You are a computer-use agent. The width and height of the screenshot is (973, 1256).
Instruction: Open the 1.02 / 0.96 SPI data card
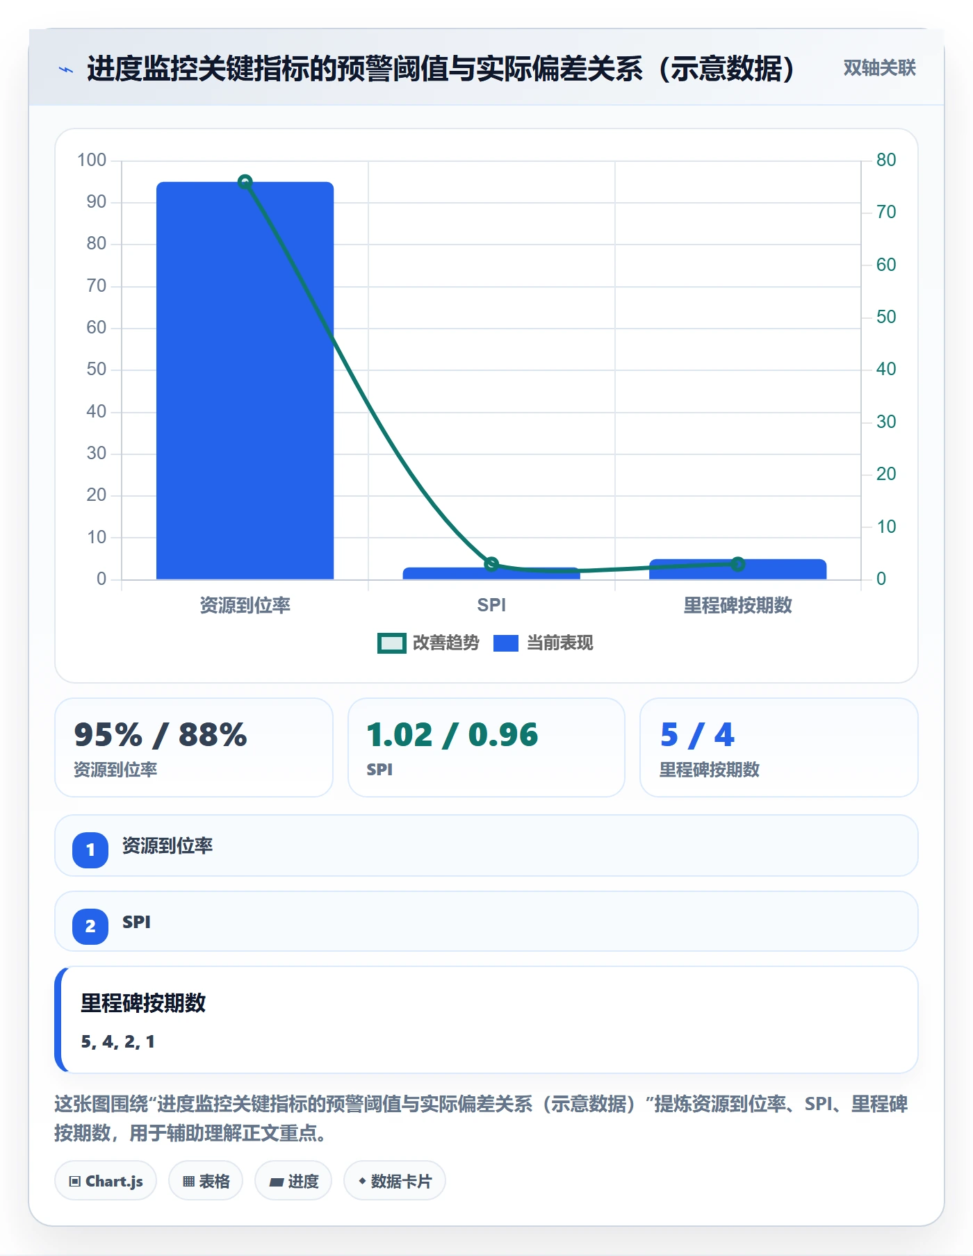(486, 747)
